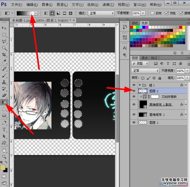
Task: Open the gradient picker dropdown arrow
Action: coord(36,13)
